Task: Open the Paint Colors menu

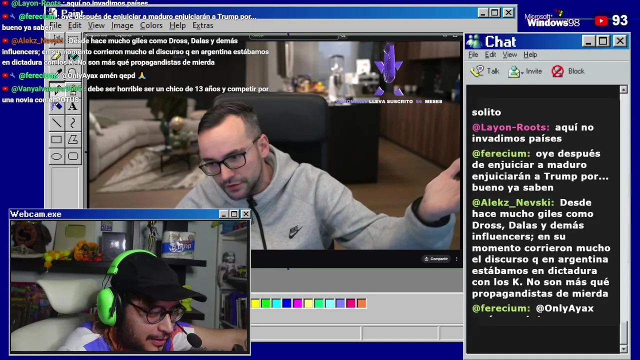Action: point(151,25)
